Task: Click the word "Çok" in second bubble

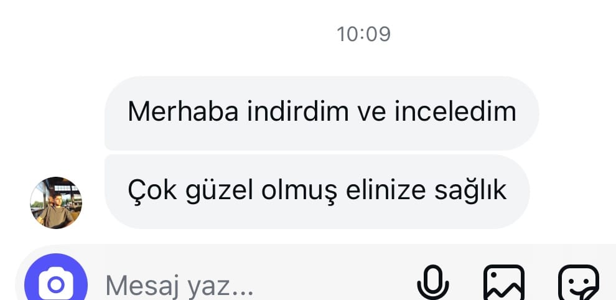Action: point(152,192)
